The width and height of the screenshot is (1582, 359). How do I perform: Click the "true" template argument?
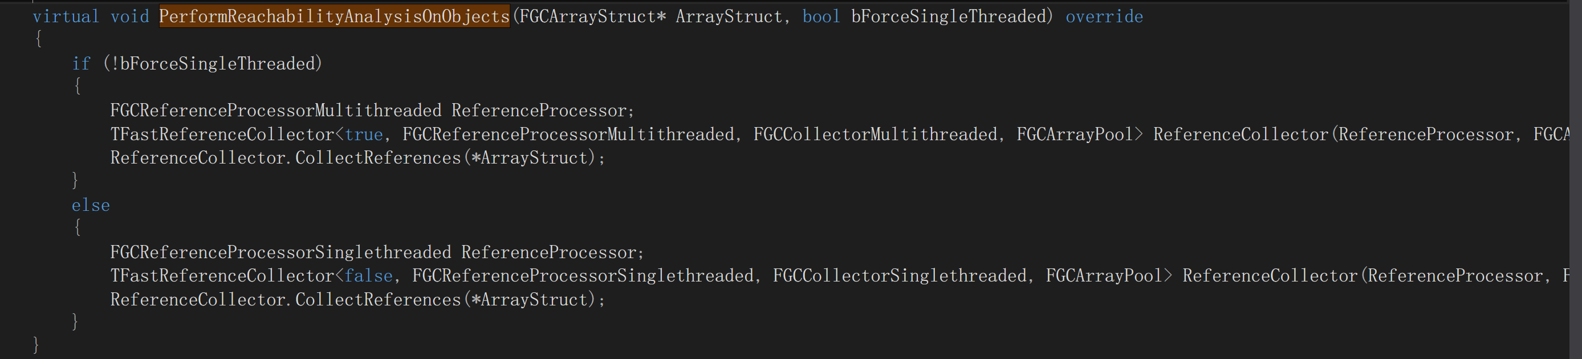364,134
